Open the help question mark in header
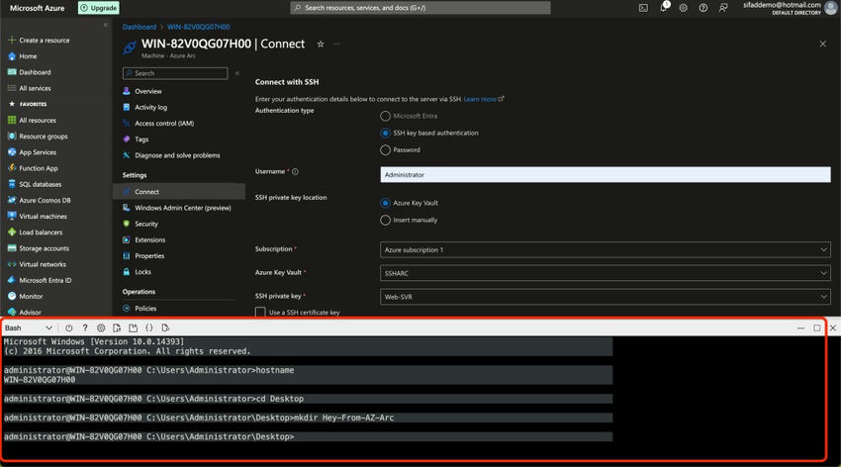841x467 pixels. coord(703,8)
